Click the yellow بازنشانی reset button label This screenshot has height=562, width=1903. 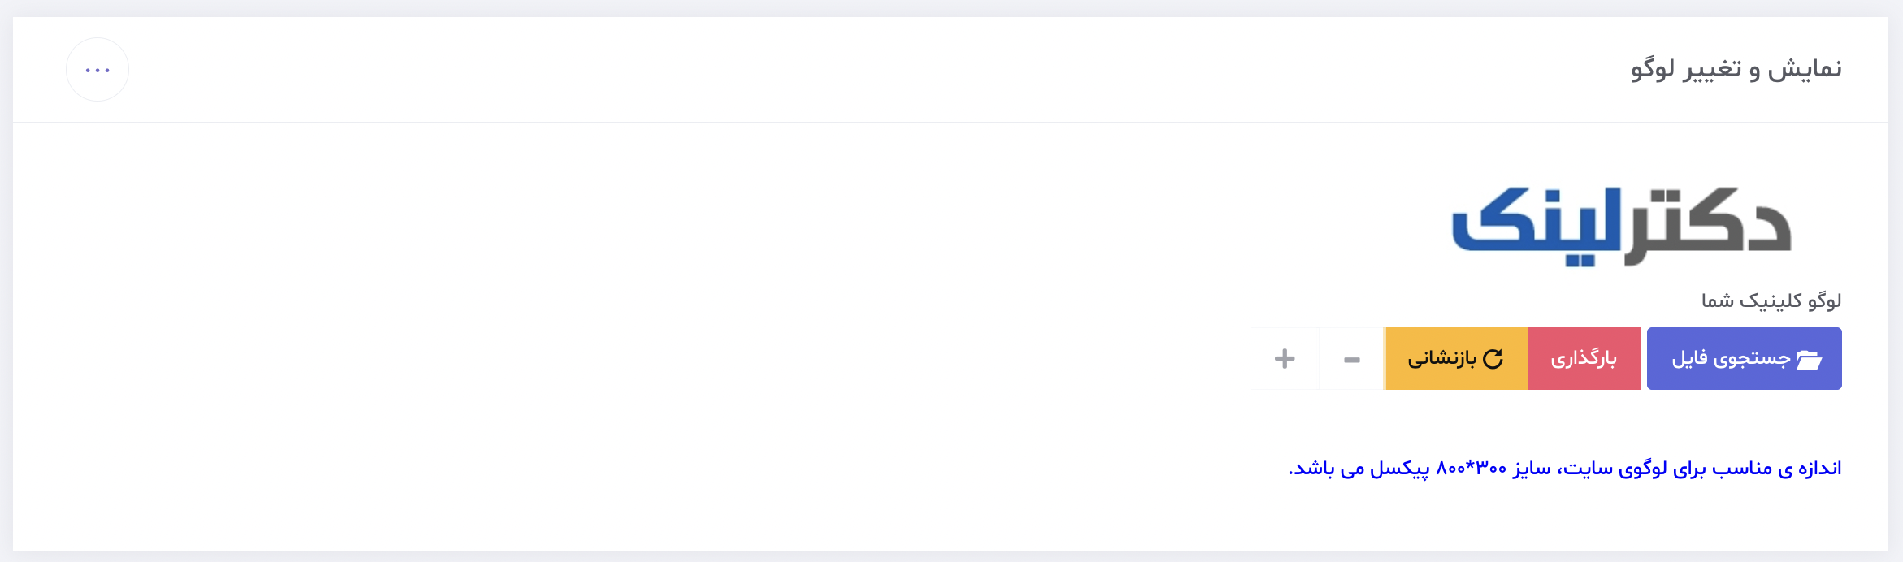point(1442,358)
